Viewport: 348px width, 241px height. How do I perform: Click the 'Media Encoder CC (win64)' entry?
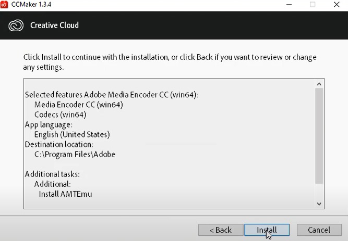[78, 105]
